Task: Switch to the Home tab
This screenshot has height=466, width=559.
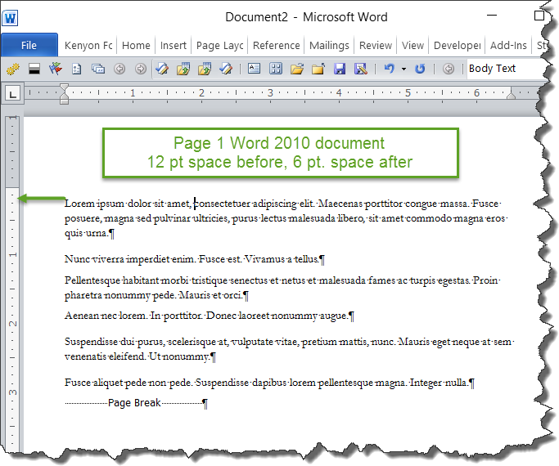Action: [x=136, y=45]
